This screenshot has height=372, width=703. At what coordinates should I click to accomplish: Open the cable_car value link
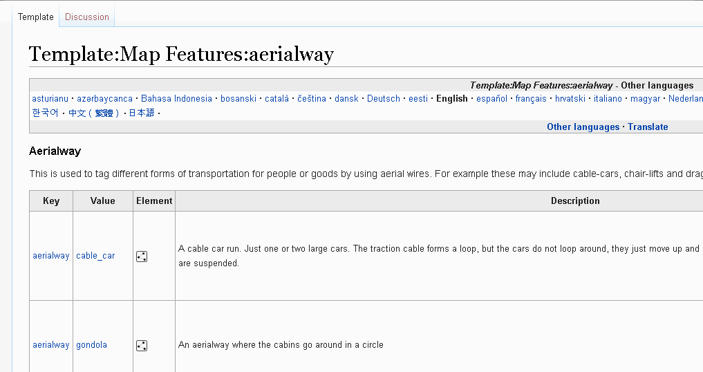tap(95, 256)
